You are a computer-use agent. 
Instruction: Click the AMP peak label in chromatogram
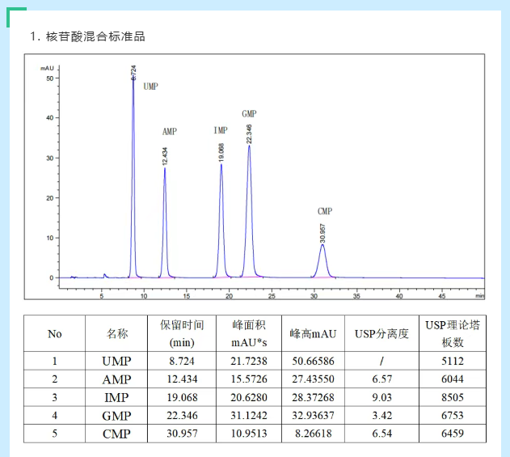170,131
